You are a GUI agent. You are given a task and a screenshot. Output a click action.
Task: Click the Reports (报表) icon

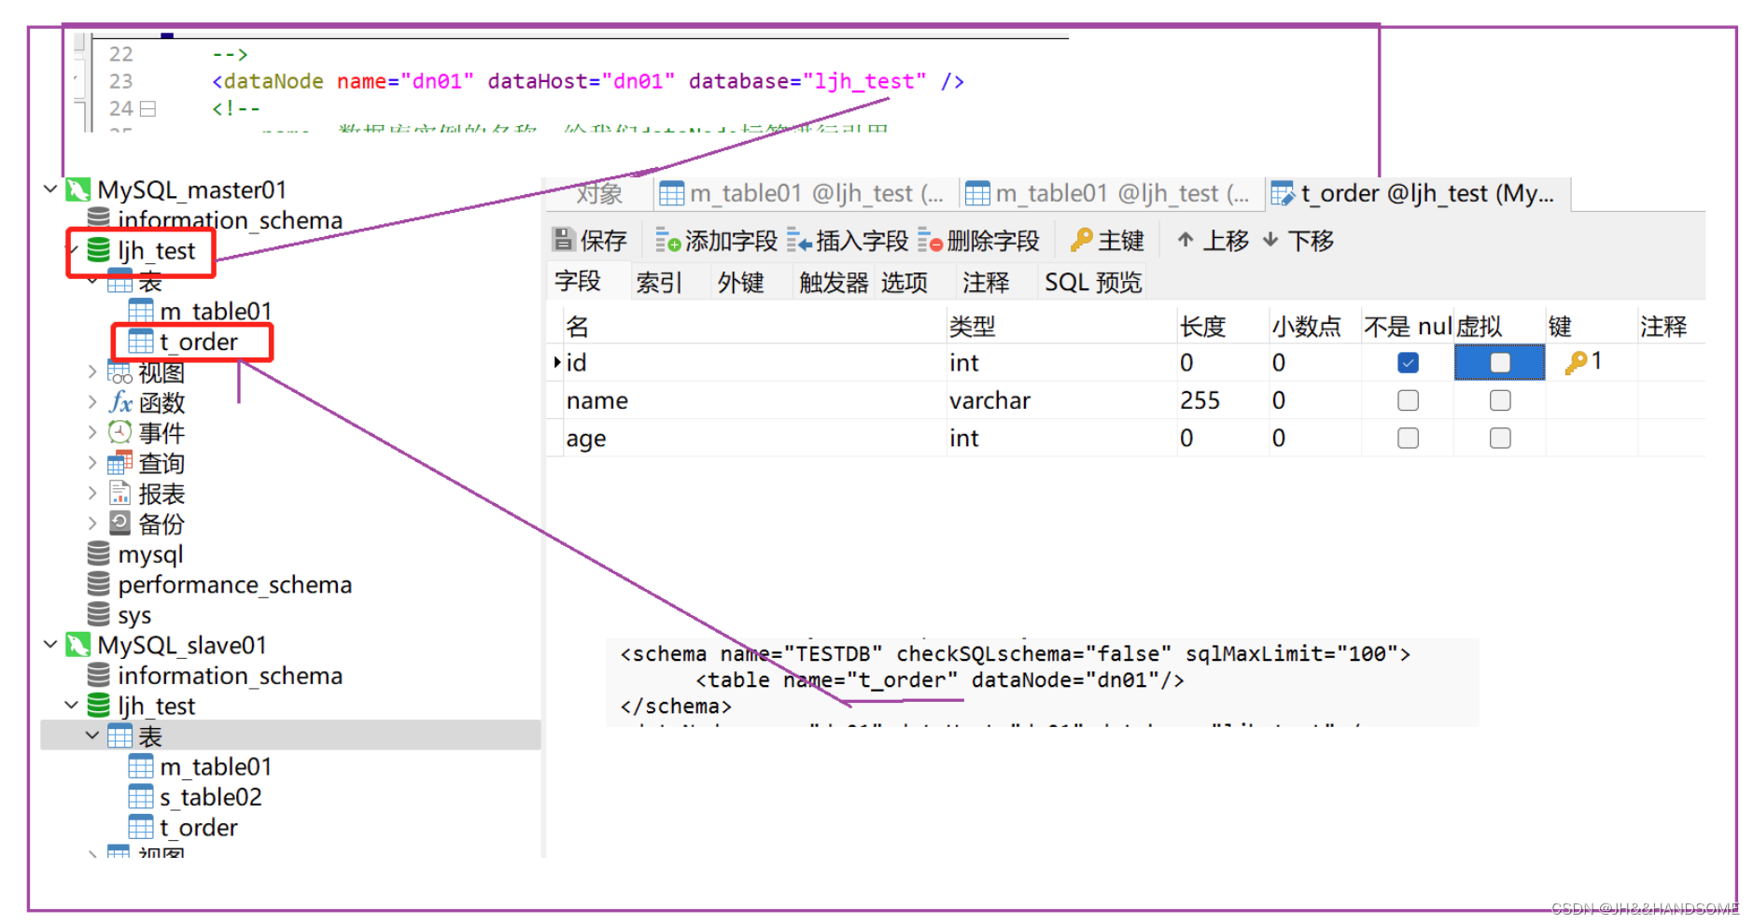tap(119, 493)
